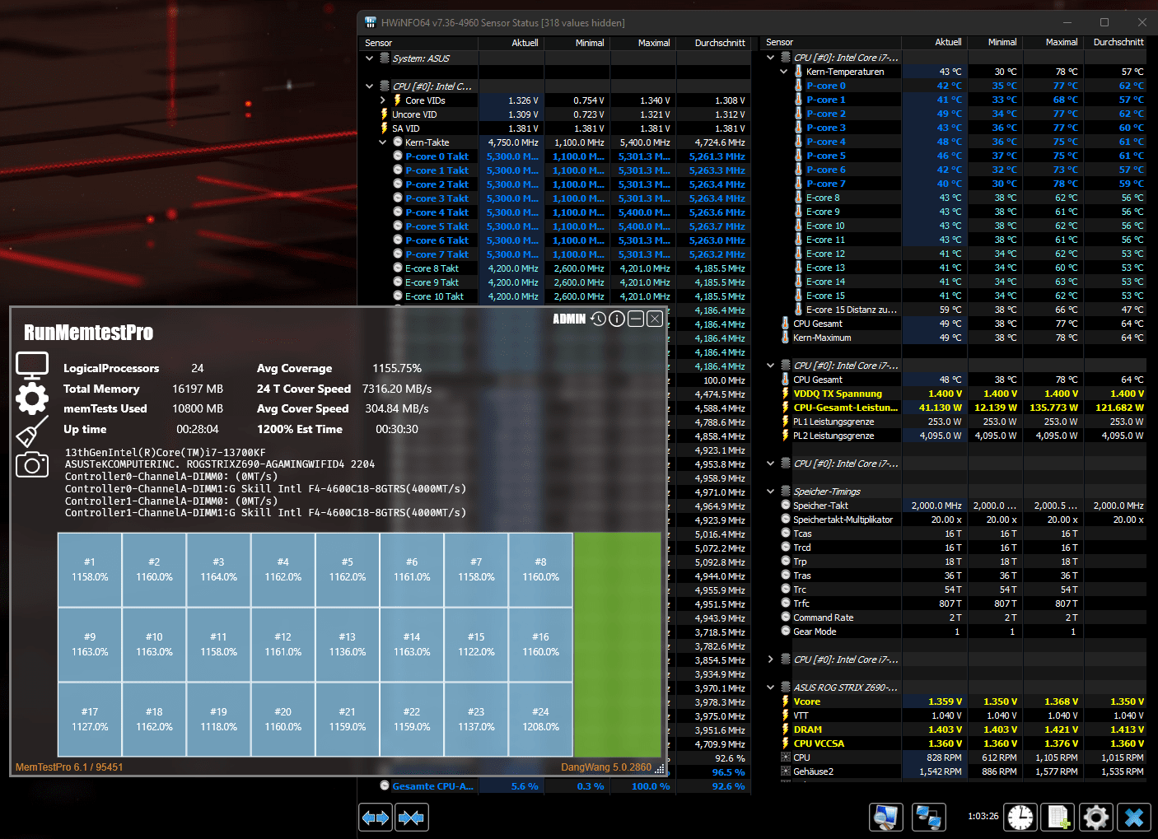The image size is (1158, 839).
Task: Select memtest tile #19 showing 1118.0%
Action: [218, 720]
